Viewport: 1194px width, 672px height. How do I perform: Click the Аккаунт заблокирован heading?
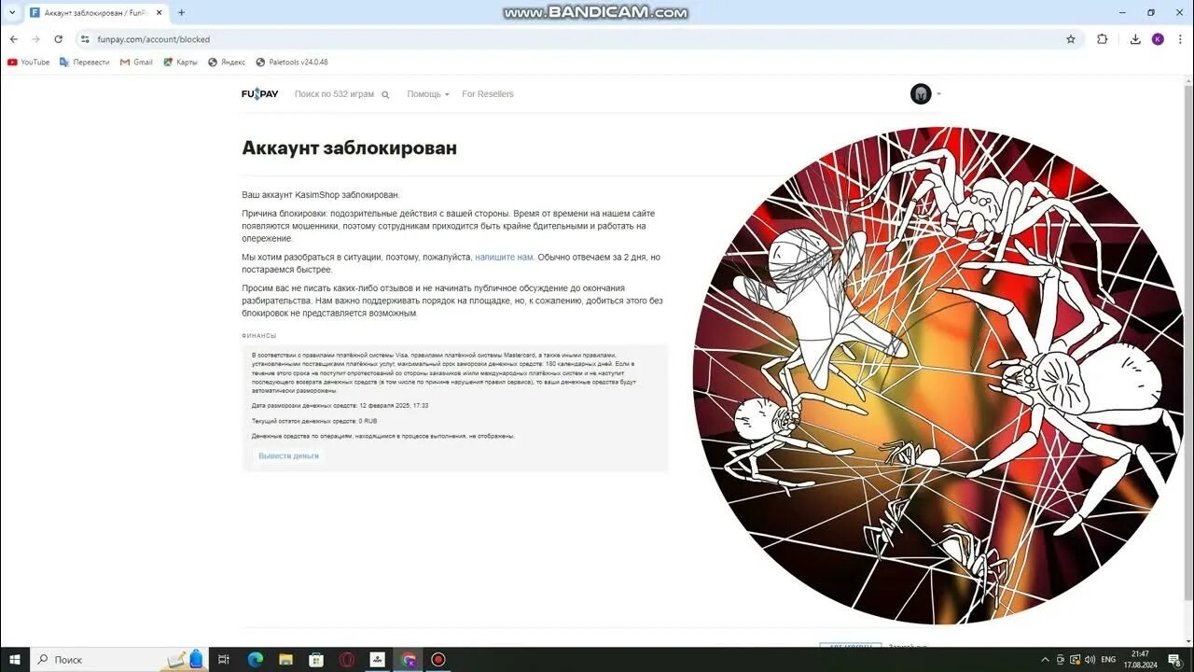[x=349, y=147]
